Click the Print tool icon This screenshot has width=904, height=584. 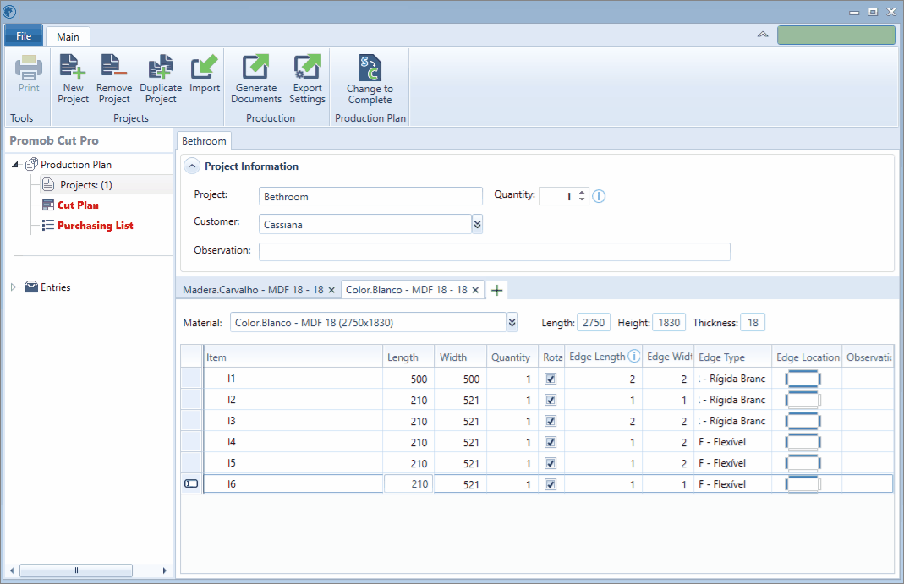28,68
